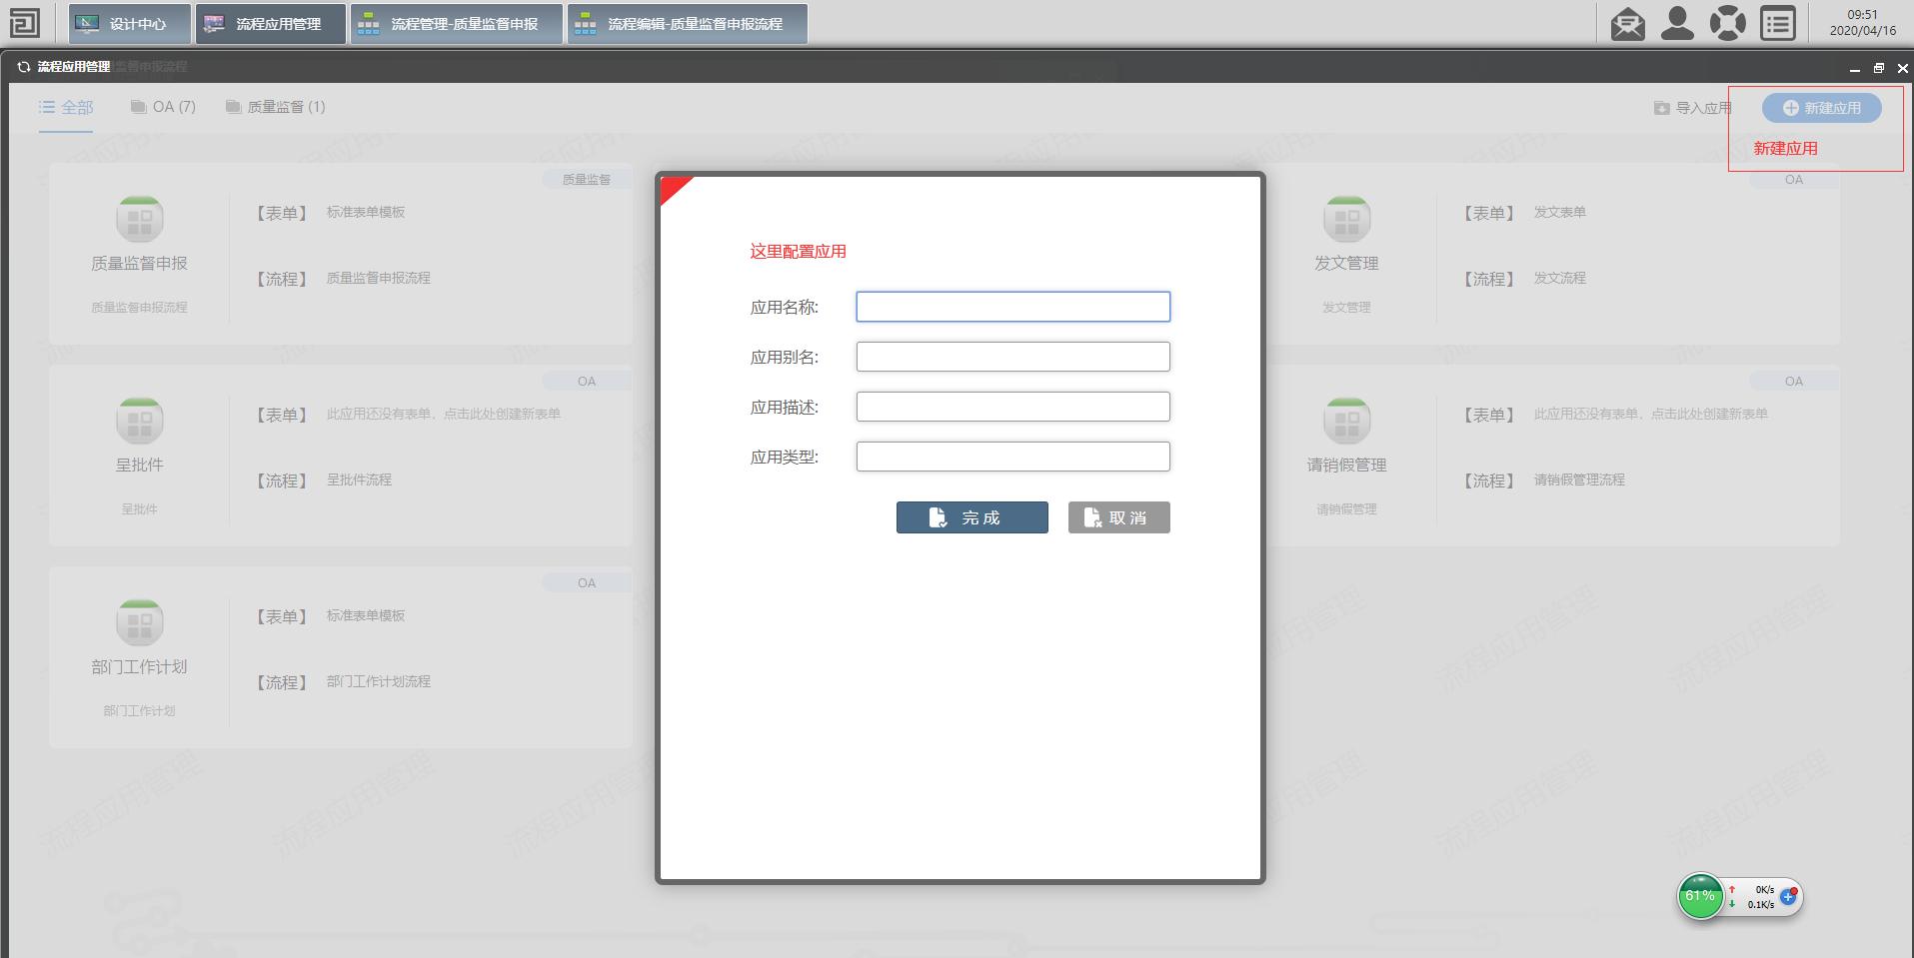Open 请销假管理流程 flow link
Image resolution: width=1914 pixels, height=958 pixels.
tap(1579, 479)
